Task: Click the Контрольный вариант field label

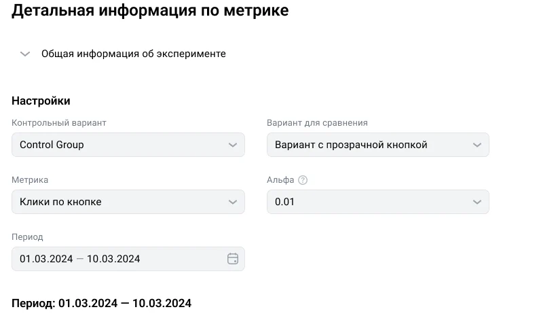Action: point(59,123)
